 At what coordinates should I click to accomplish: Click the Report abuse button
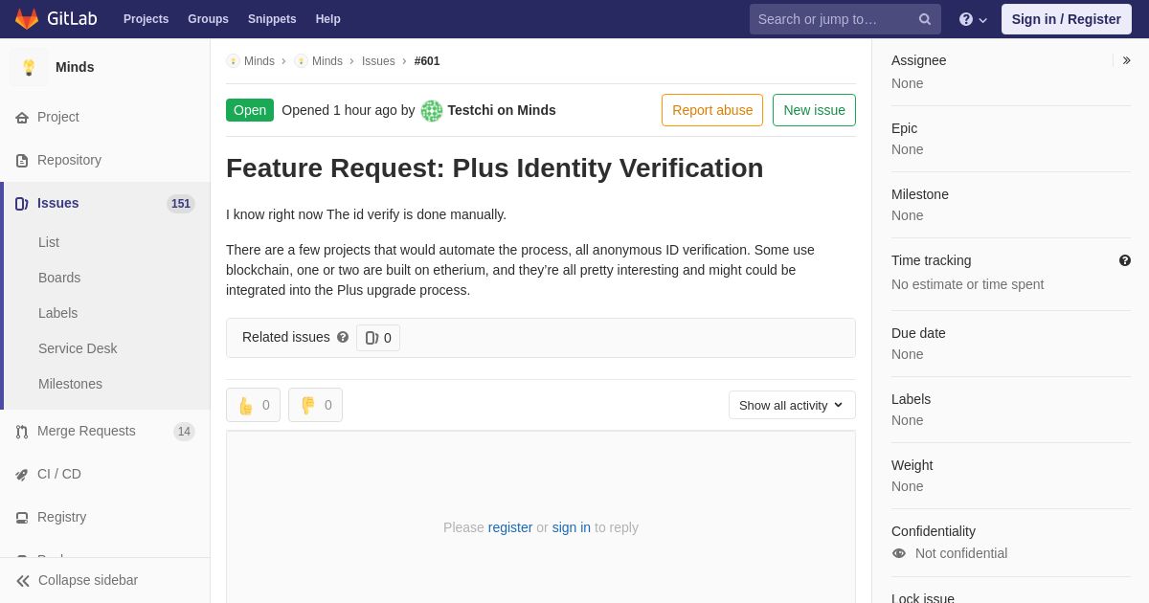coord(712,110)
